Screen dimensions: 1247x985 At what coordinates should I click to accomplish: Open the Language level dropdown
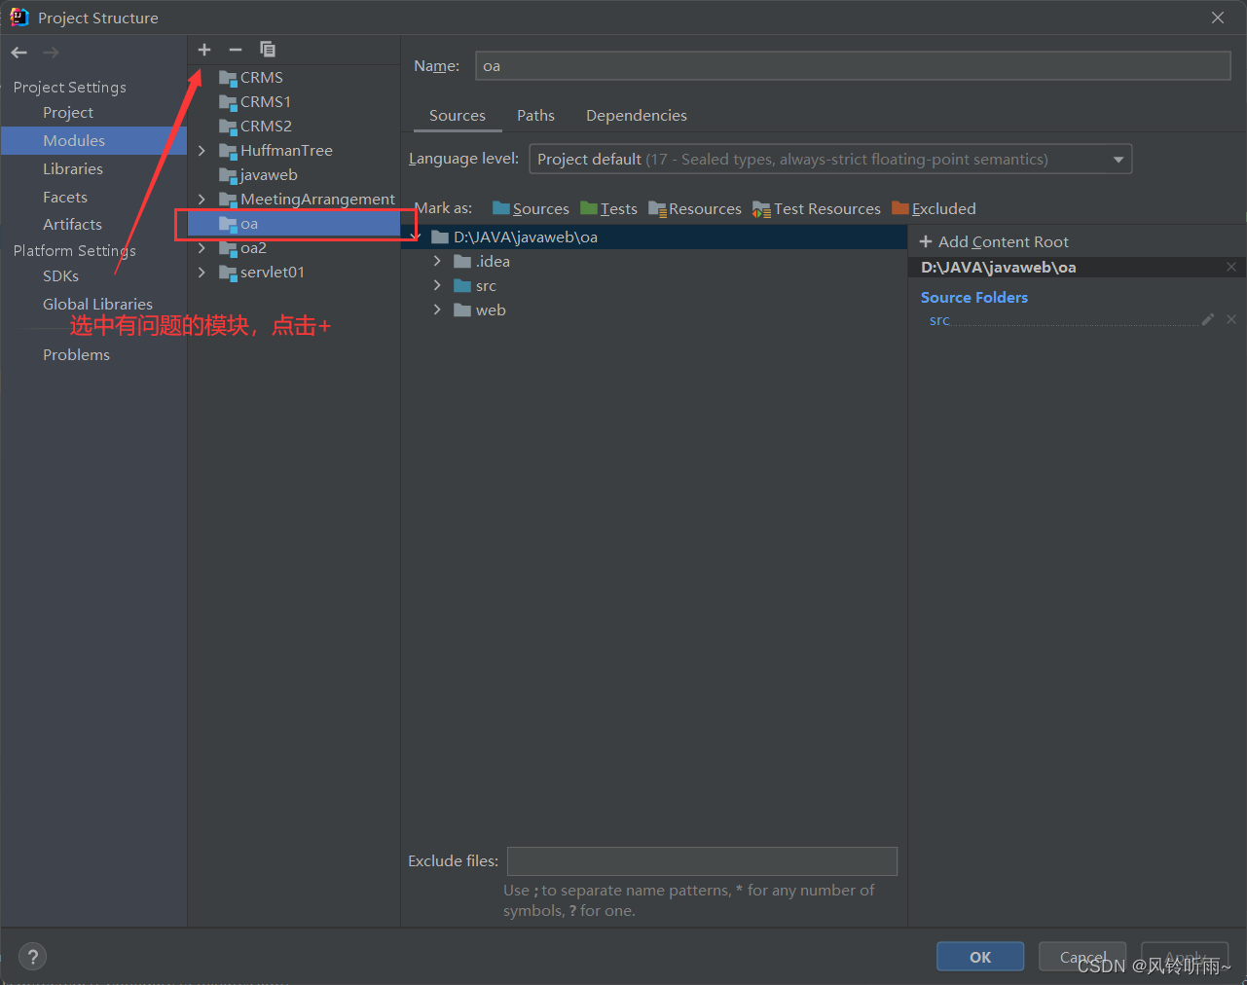pyautogui.click(x=830, y=159)
